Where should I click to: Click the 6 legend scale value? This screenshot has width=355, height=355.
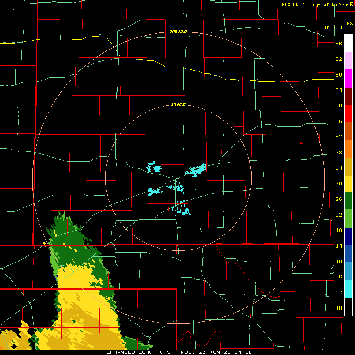[340, 277]
